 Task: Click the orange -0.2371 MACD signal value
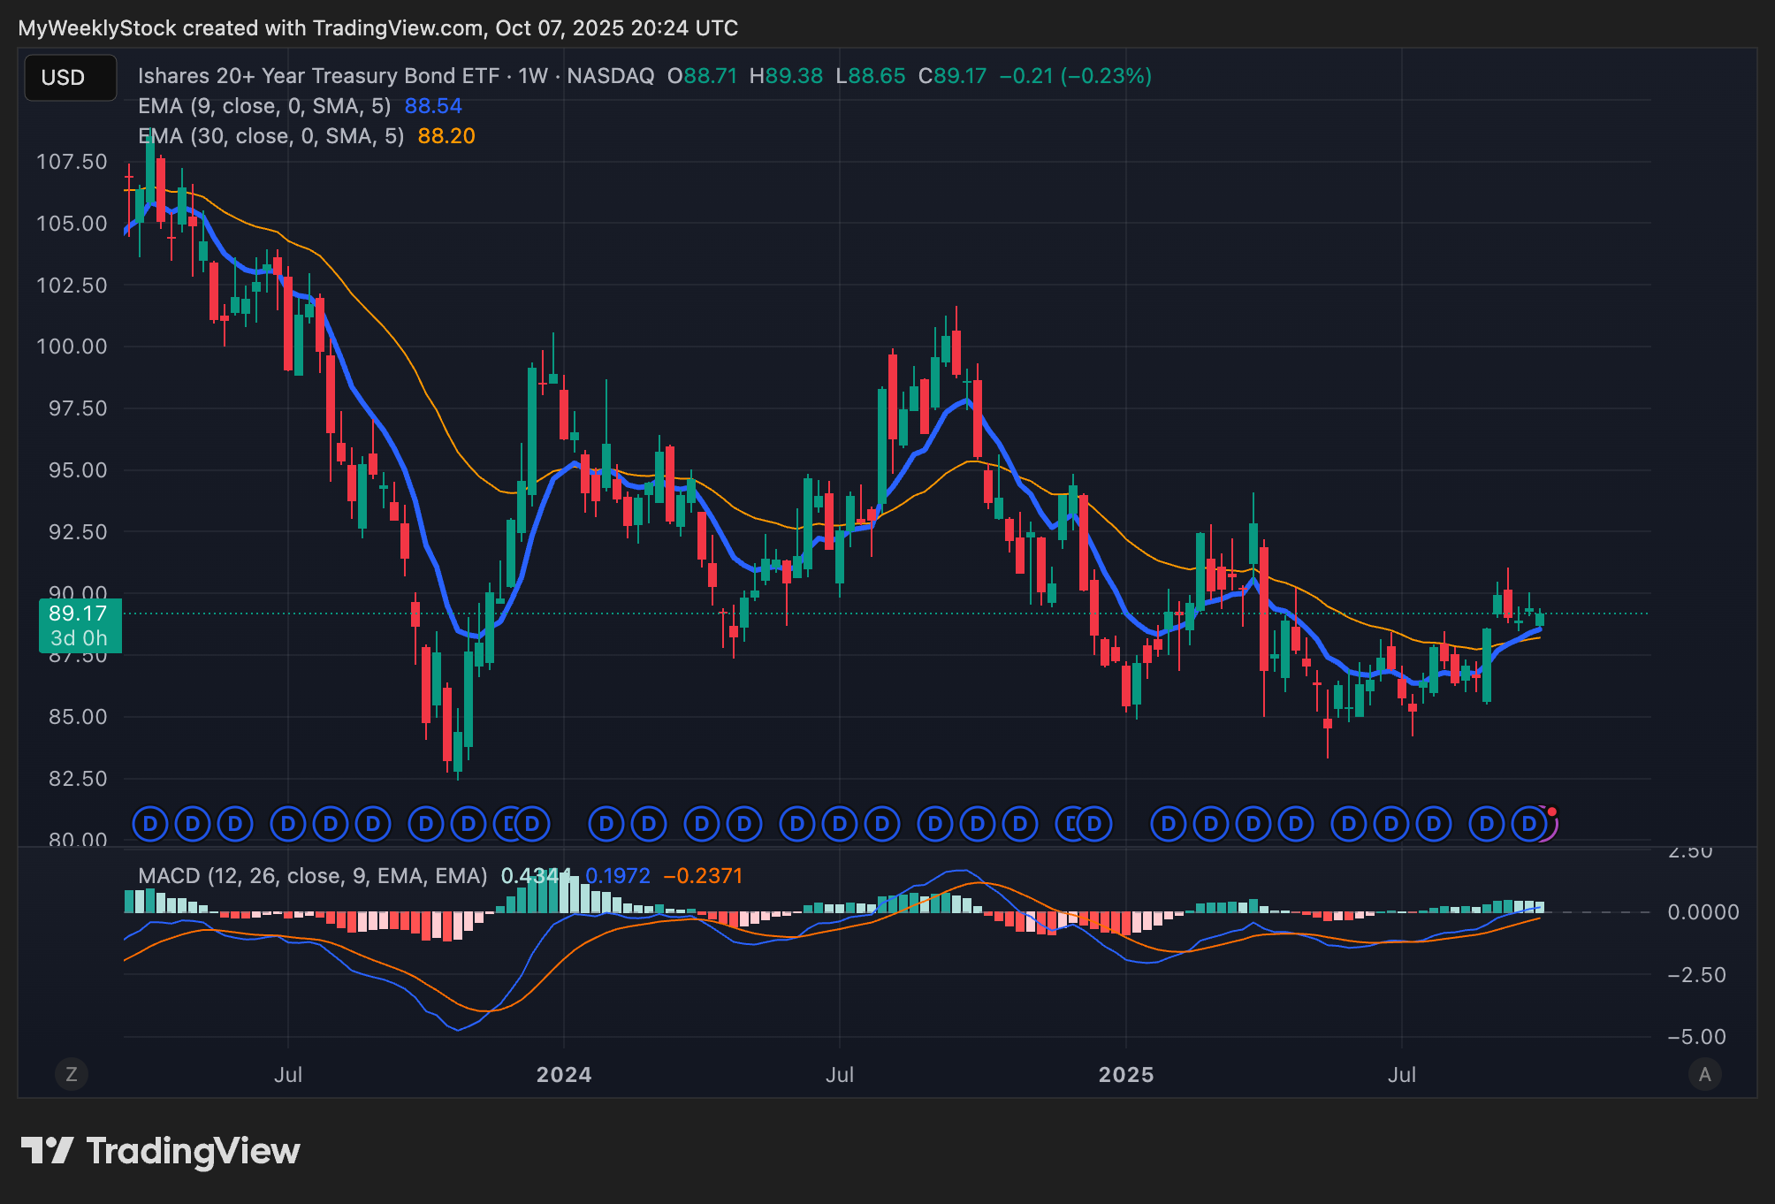703,876
